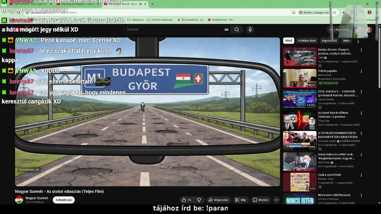Open the Az Izrael-Irán Konfliktus video thumbnail

(300, 120)
